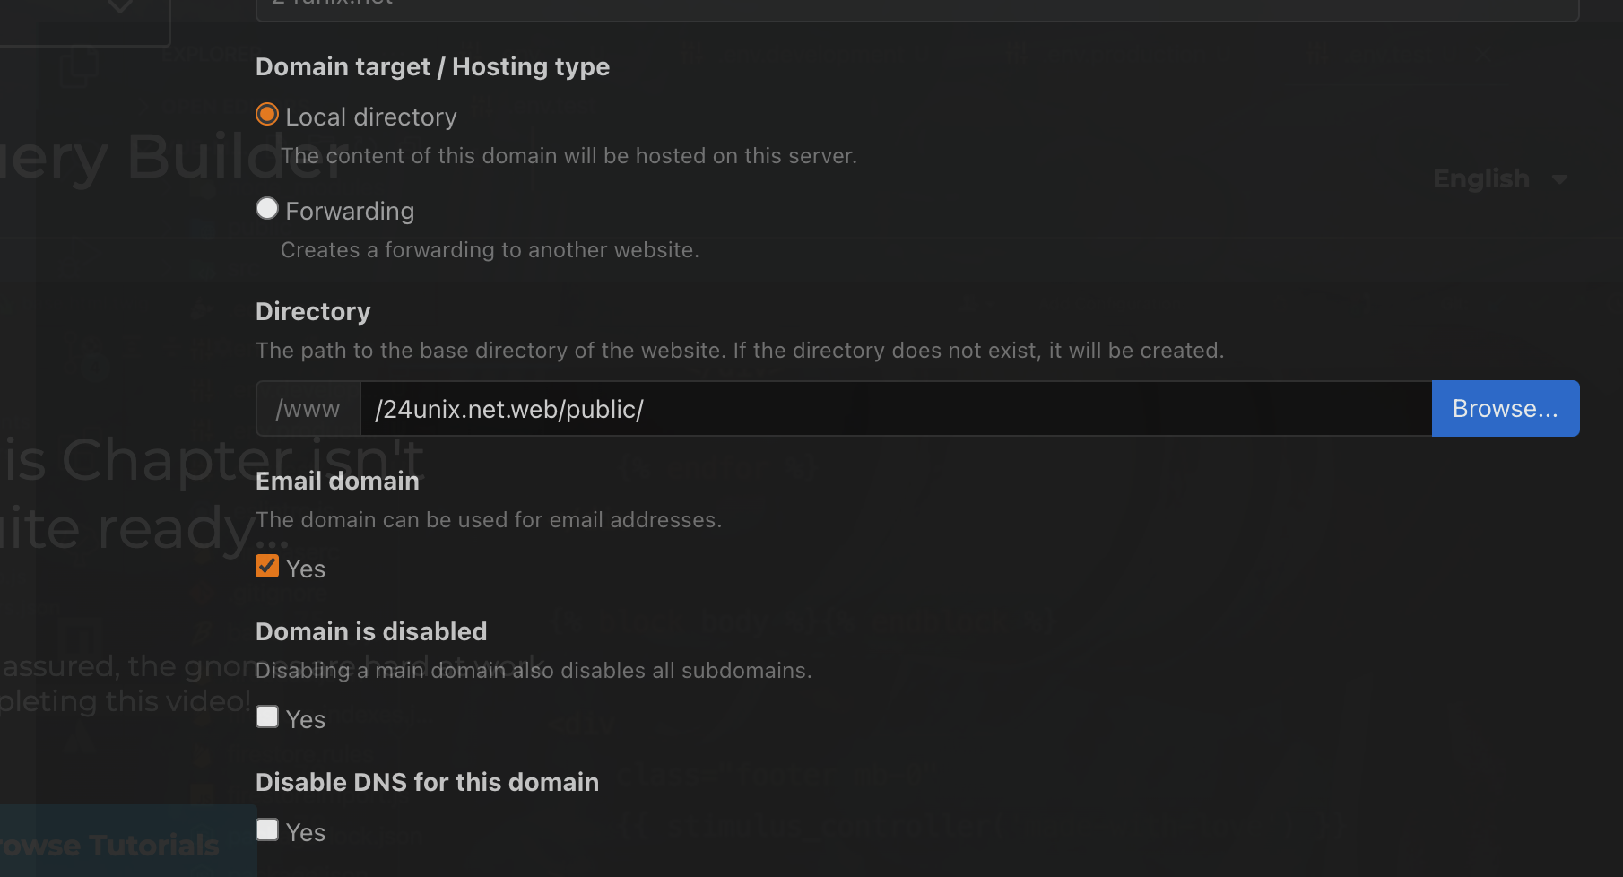Open the English language dropdown
Image resolution: width=1623 pixels, height=877 pixels.
[x=1481, y=179]
